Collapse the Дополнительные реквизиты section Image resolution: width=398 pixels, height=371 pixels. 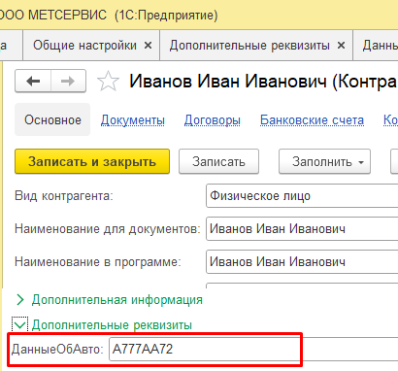coord(102,324)
